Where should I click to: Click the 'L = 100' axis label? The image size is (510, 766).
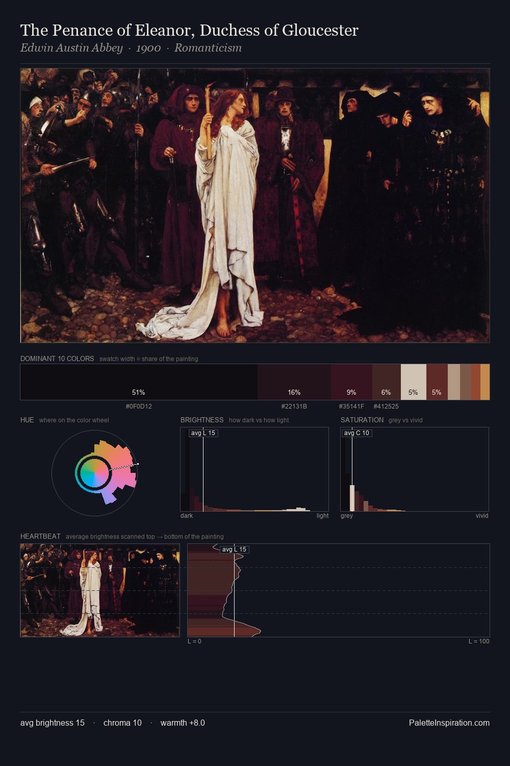click(x=479, y=641)
